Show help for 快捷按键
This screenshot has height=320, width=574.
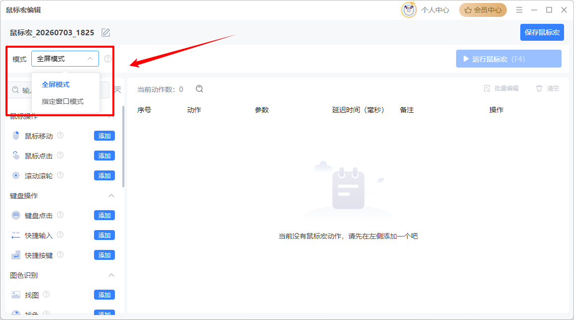pyautogui.click(x=60, y=254)
